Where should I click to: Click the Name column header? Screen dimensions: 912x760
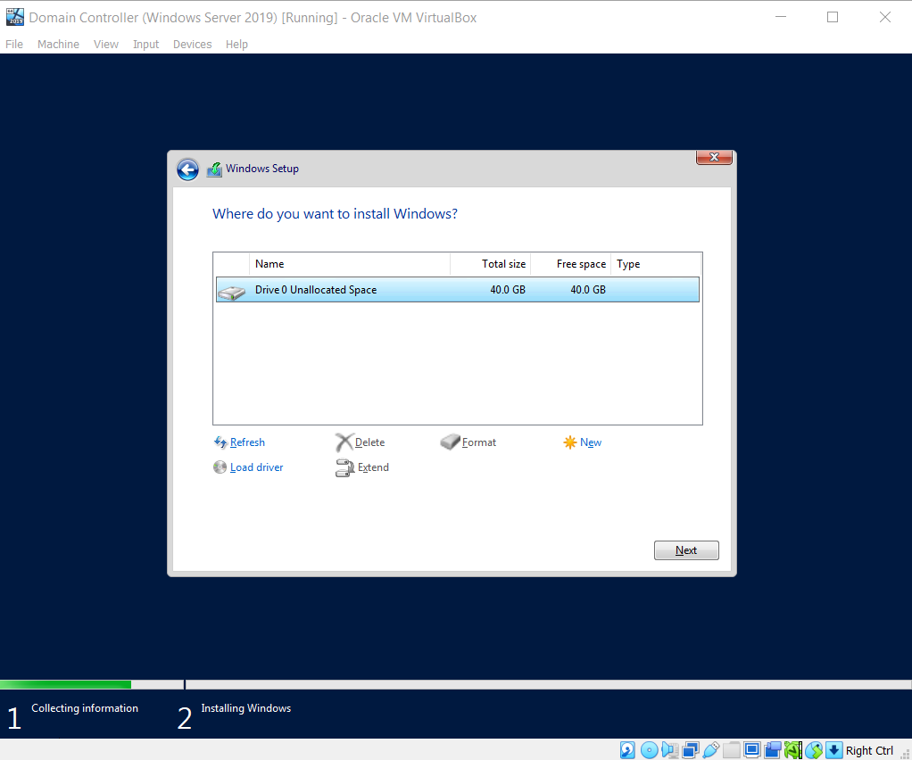coord(269,263)
